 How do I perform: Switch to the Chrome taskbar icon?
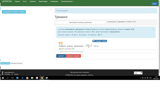[x=42, y=78]
